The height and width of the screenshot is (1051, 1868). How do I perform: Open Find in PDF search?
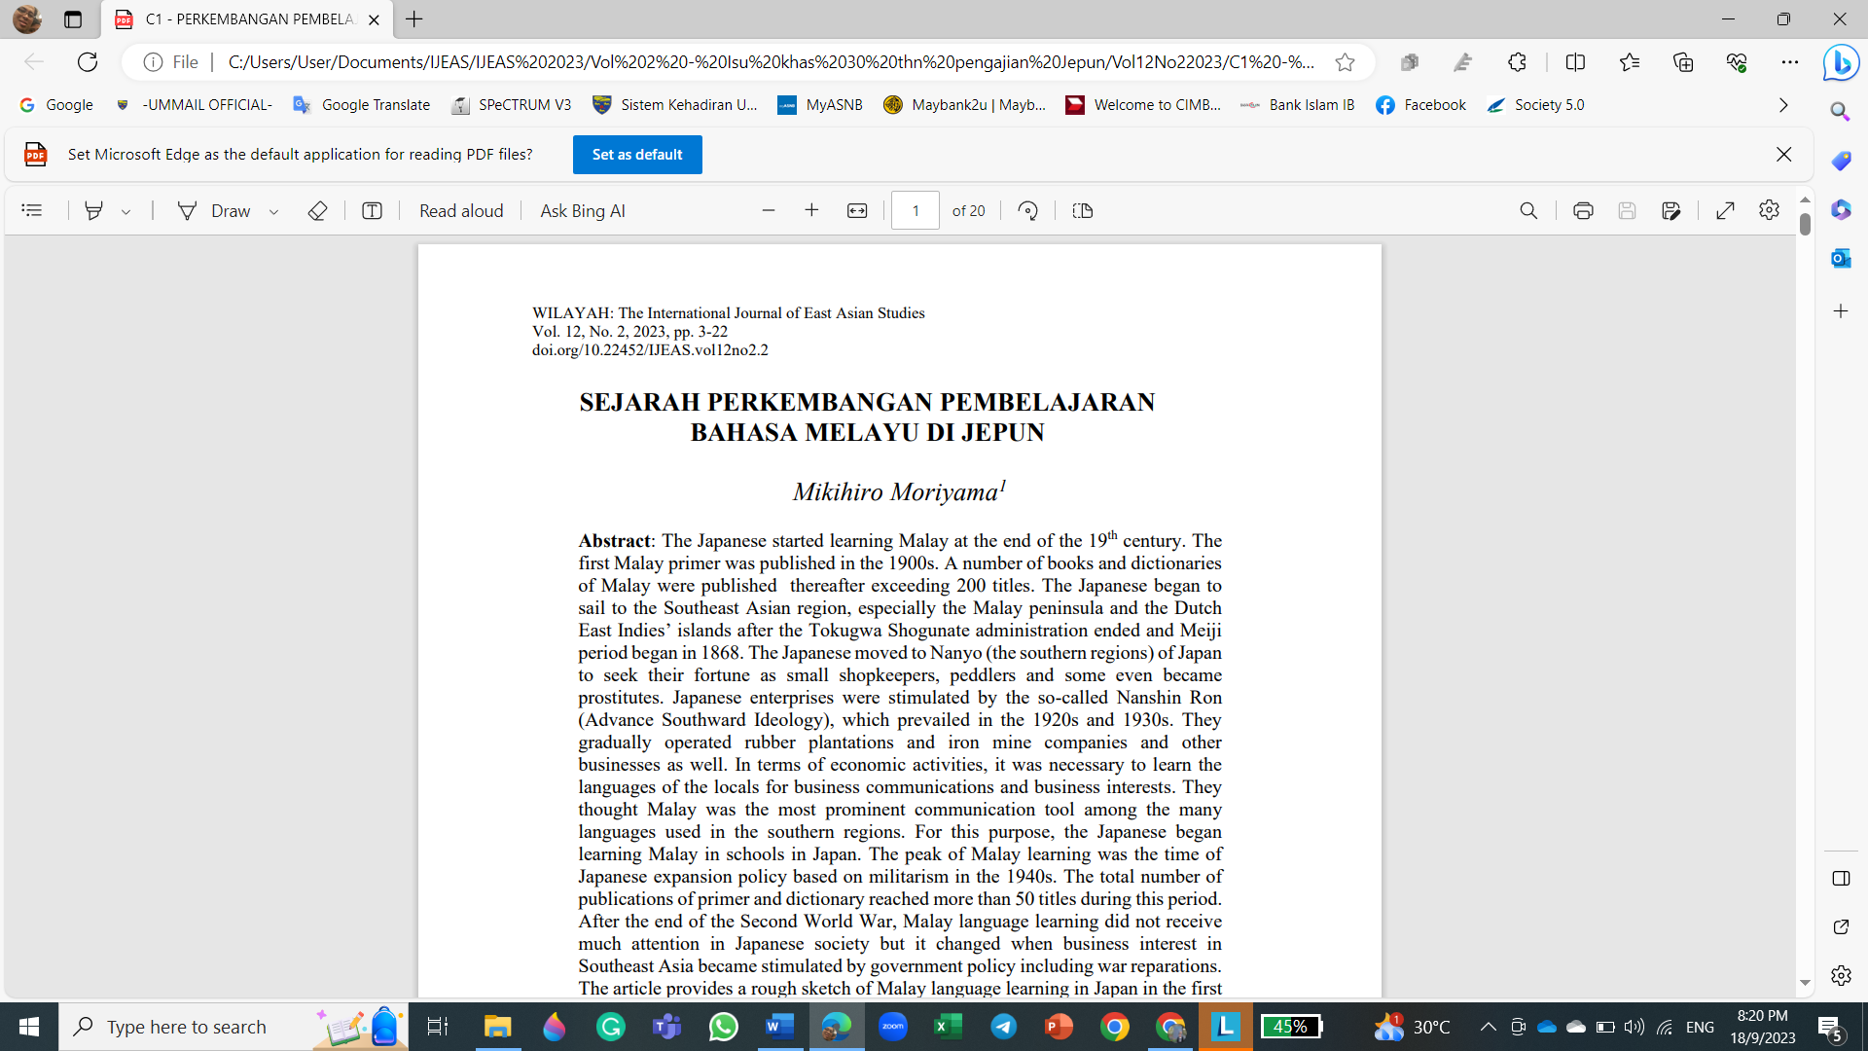coord(1528,210)
